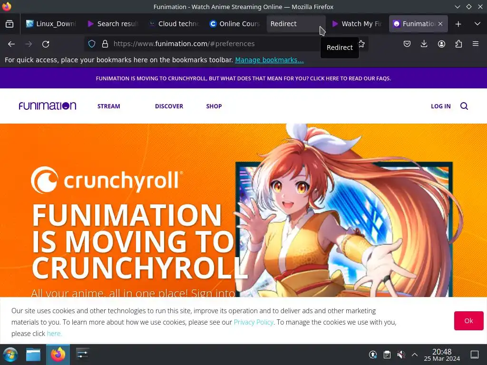Click the LOG IN link
This screenshot has width=487, height=365.
coord(441,106)
